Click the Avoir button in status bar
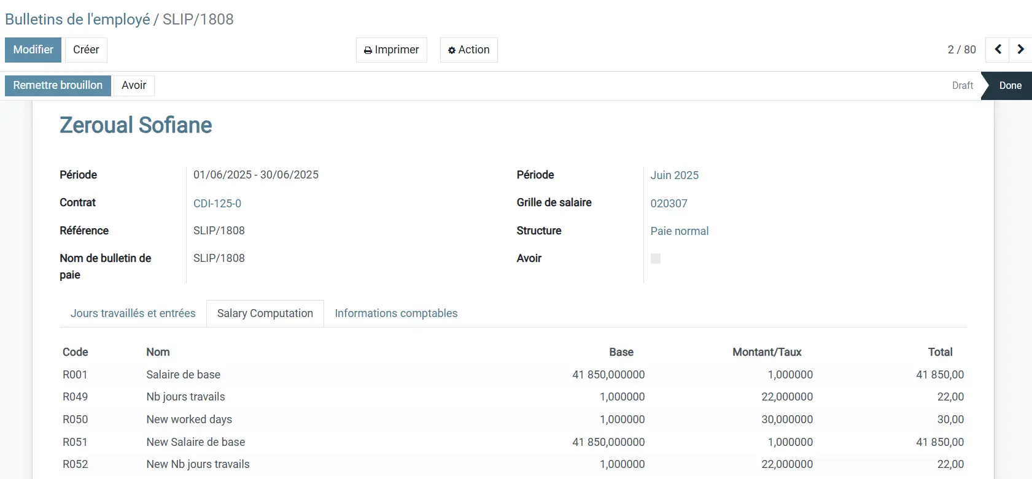 tap(134, 85)
